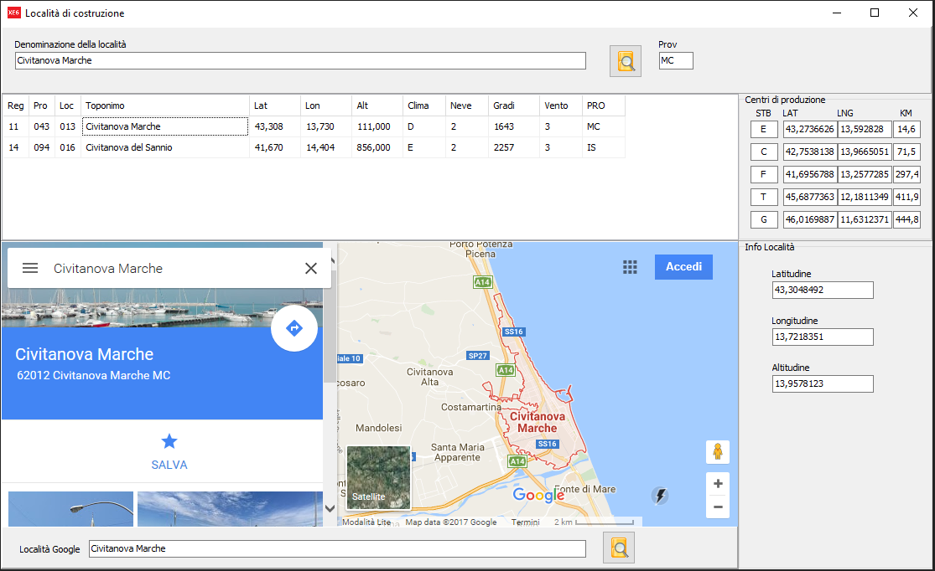Click the Reg column header
Screen dimensions: 935x571
point(16,105)
